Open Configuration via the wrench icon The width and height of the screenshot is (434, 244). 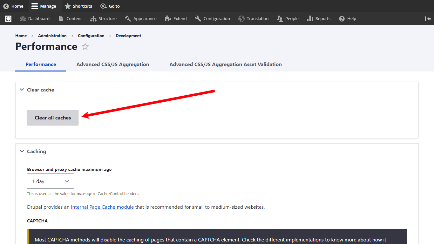[198, 19]
